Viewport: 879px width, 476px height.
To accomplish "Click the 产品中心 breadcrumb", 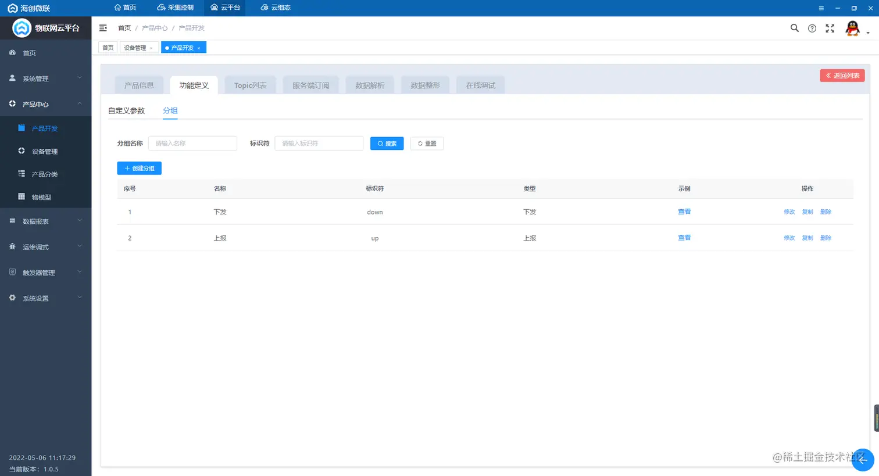I will pos(155,28).
